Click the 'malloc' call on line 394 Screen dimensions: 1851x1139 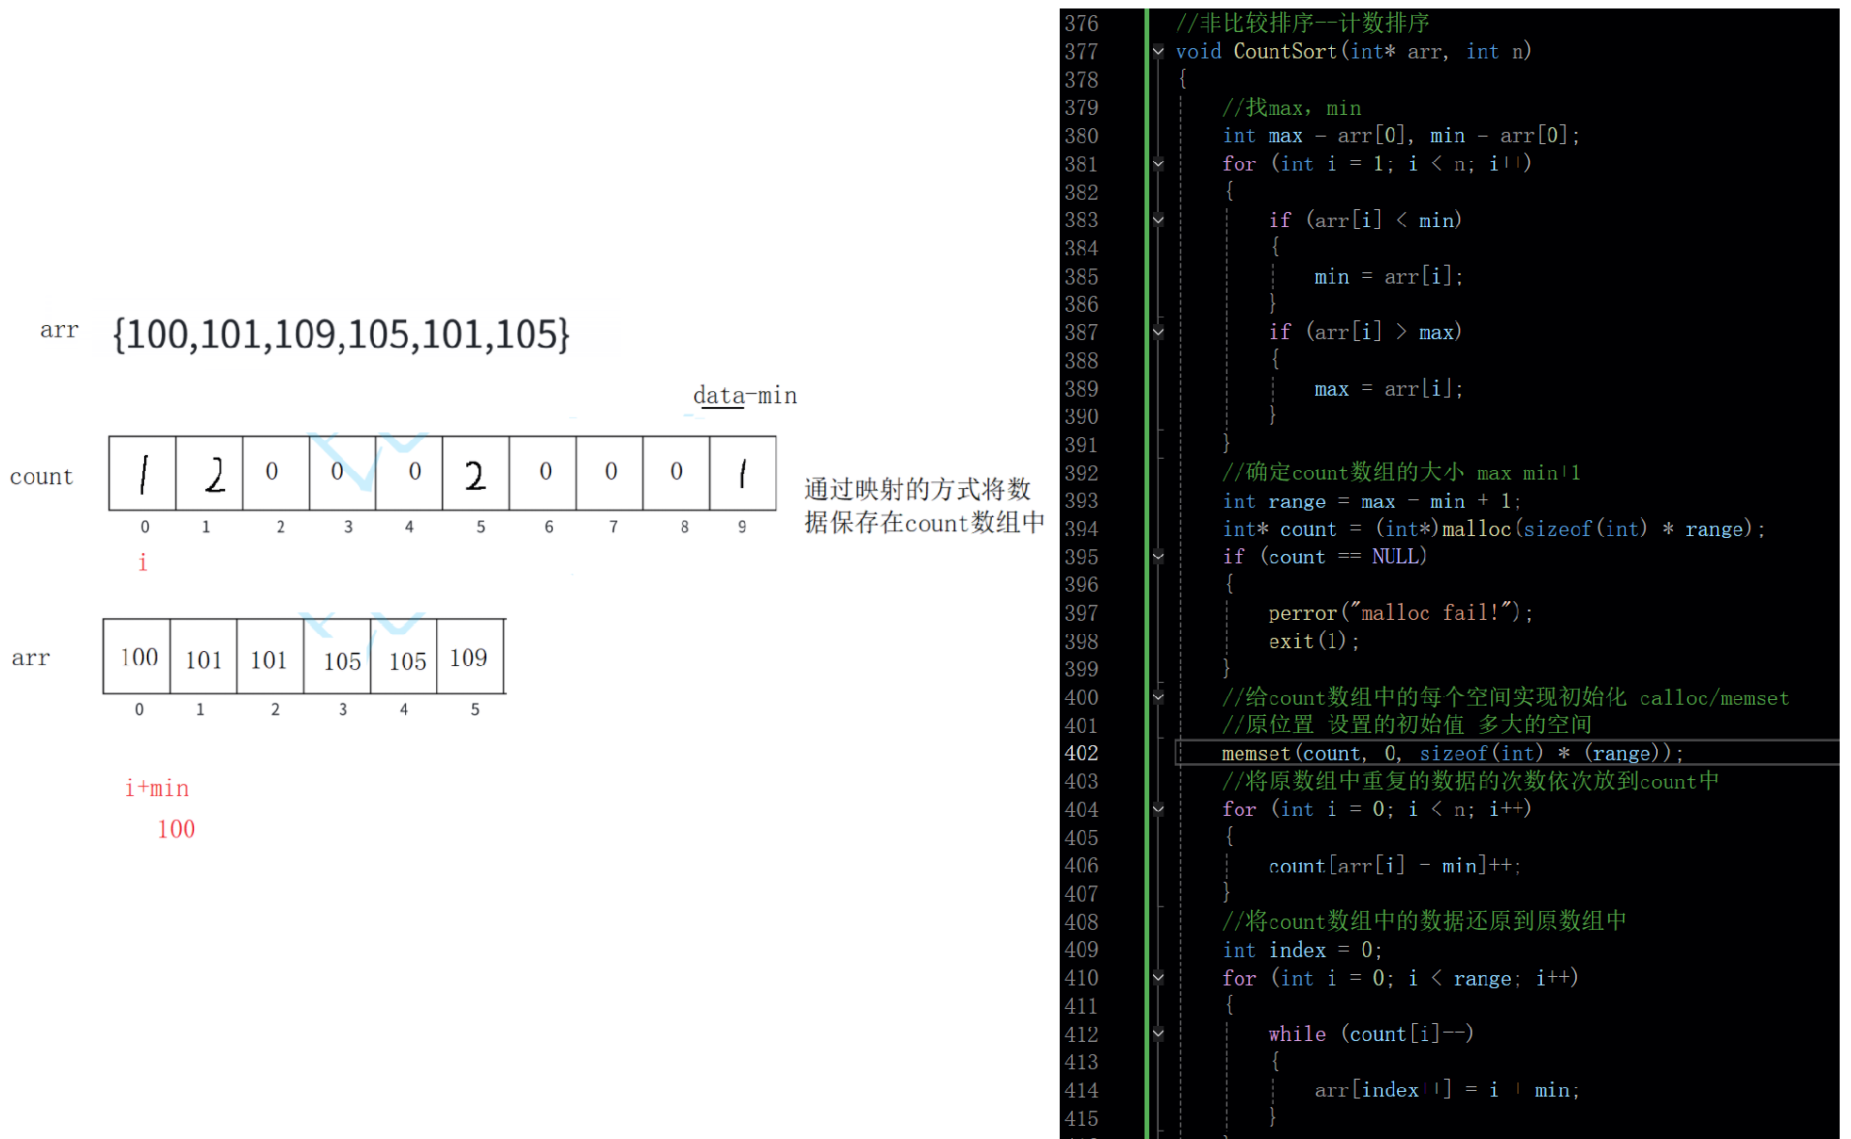1476,529
